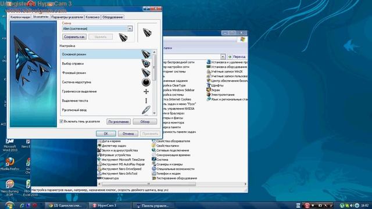Open Специальные возможности icon
This screenshot has width=372, height=209.
point(153,169)
